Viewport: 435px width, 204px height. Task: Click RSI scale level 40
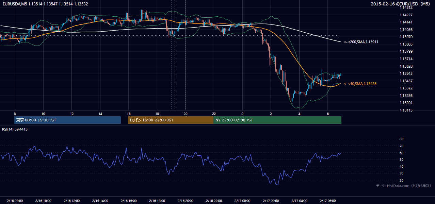coord(401,166)
